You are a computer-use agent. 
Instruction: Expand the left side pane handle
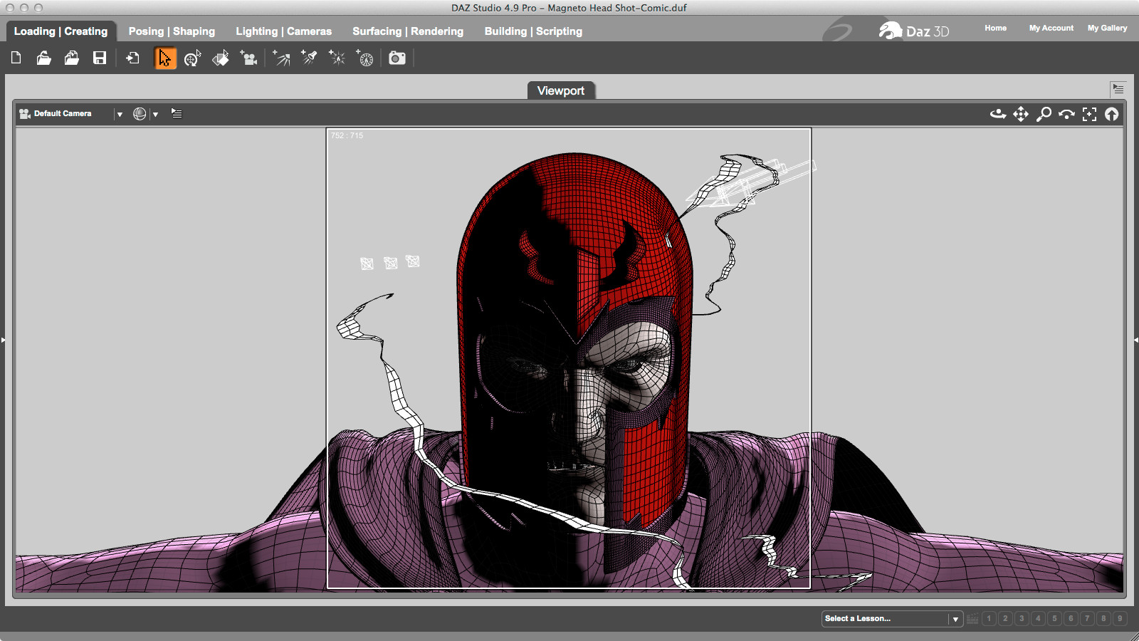[x=3, y=340]
